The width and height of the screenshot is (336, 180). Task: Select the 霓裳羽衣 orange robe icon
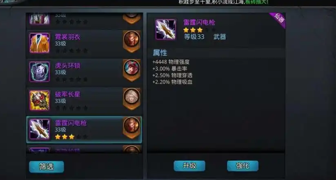tap(40, 43)
